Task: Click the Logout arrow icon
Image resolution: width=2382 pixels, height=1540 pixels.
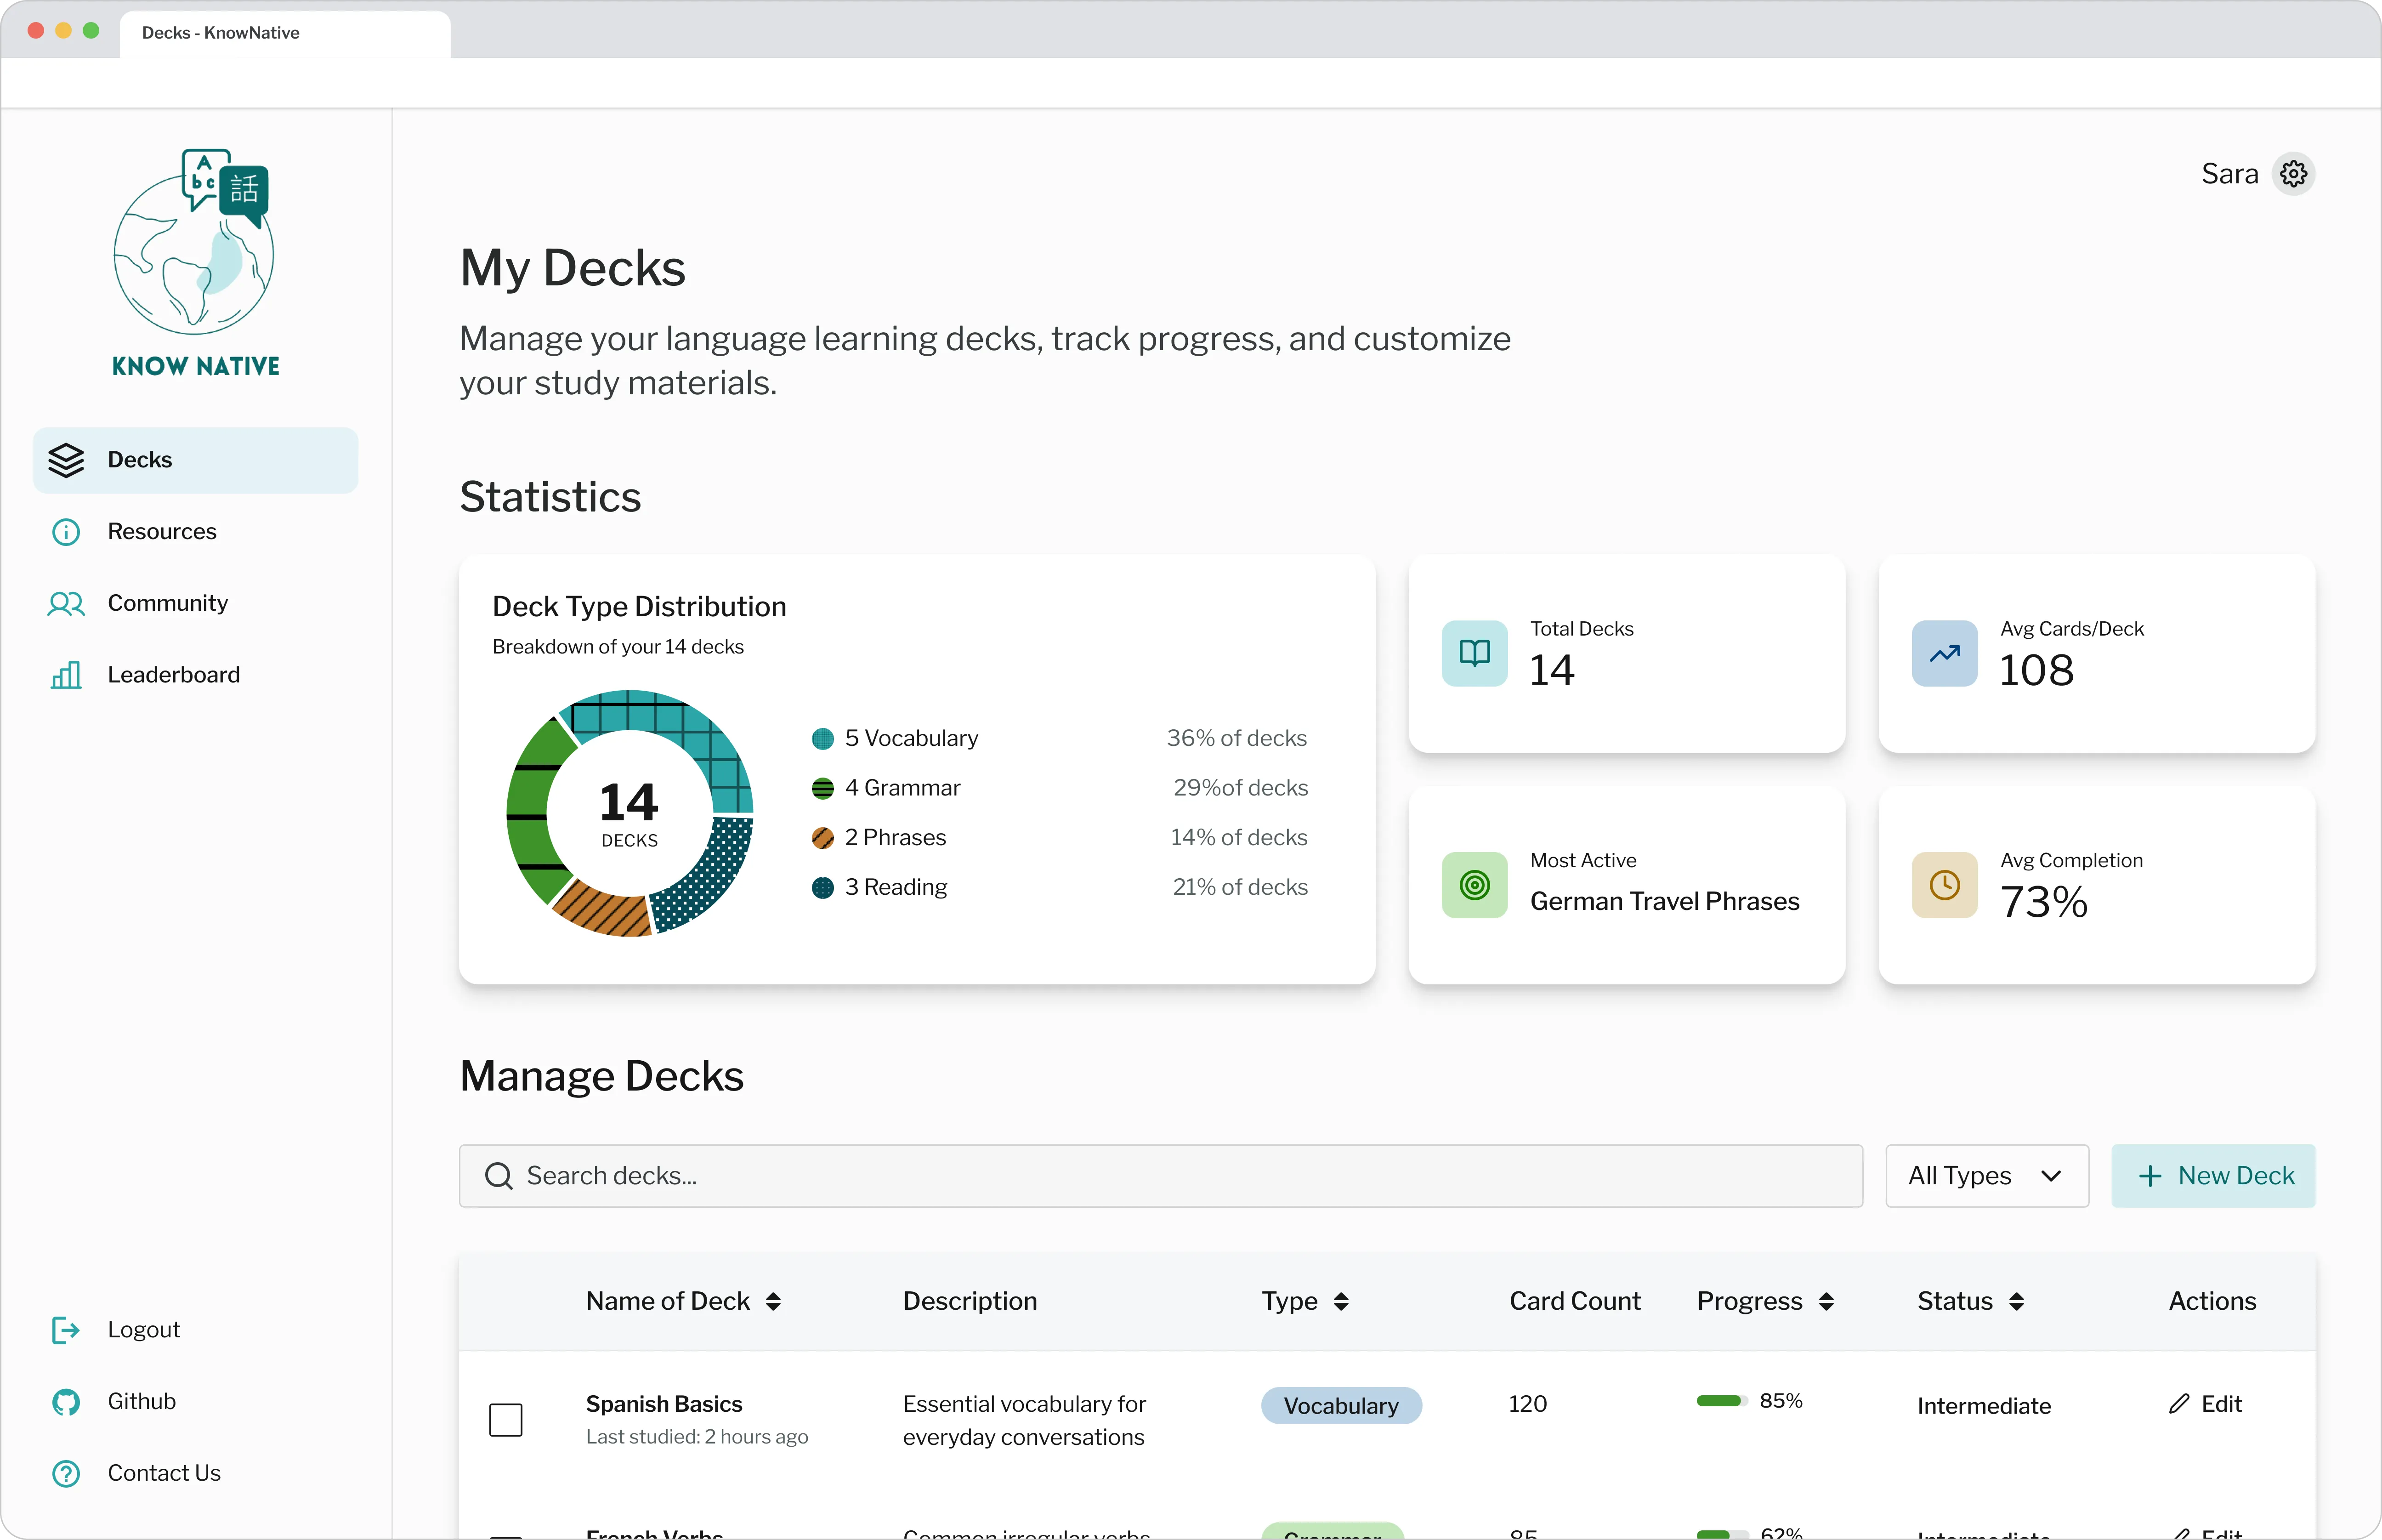Action: click(66, 1330)
